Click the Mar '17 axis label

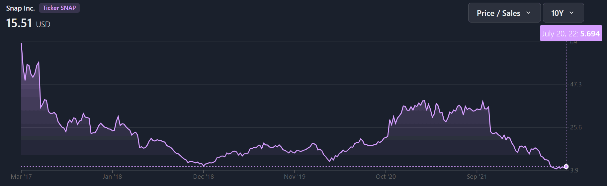point(21,177)
